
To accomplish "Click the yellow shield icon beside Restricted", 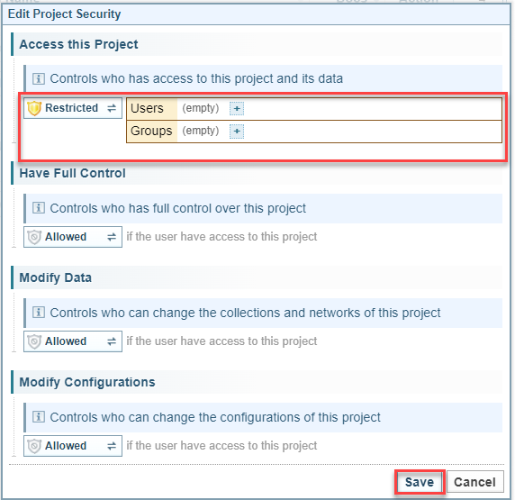I will pyautogui.click(x=34, y=108).
